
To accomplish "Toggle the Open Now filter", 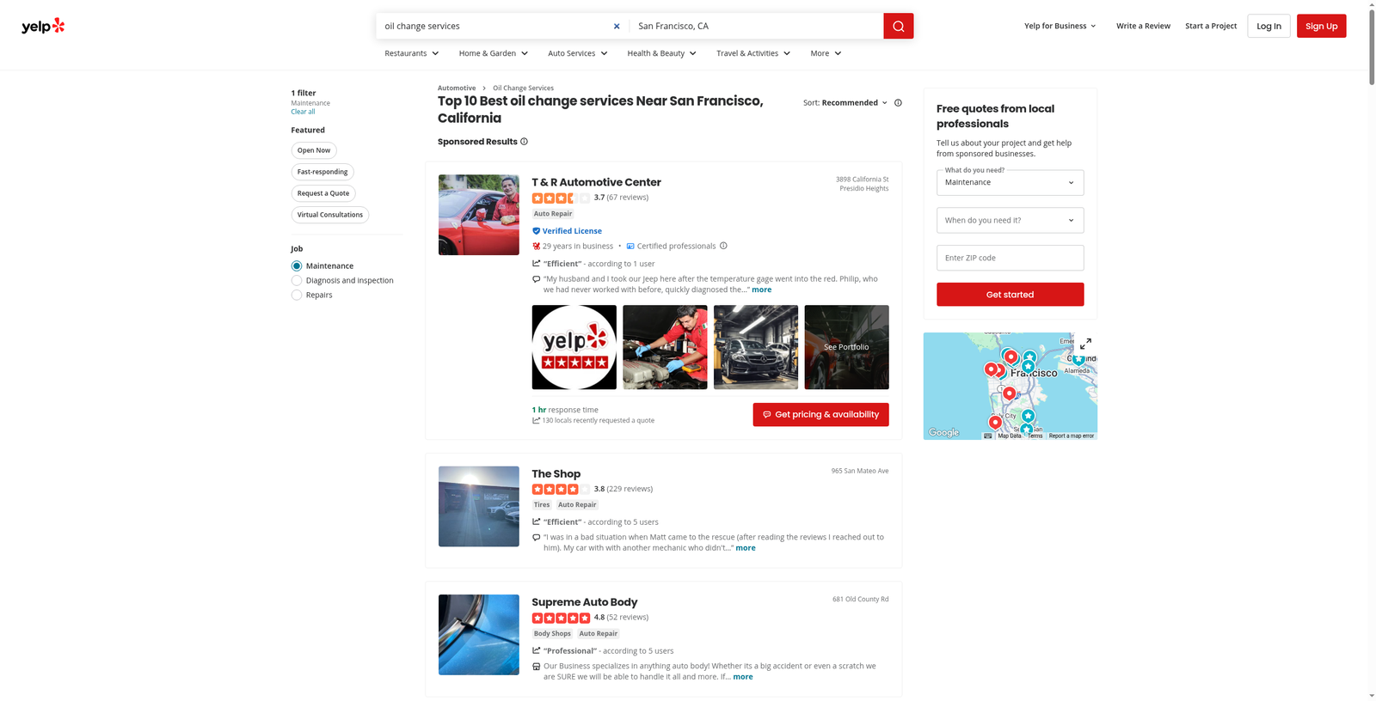I will pyautogui.click(x=314, y=150).
